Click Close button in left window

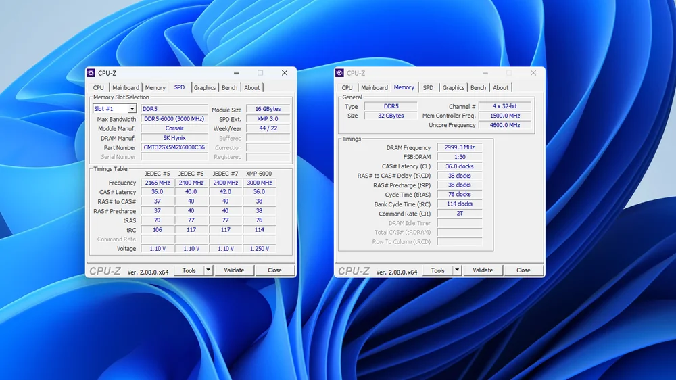click(x=274, y=270)
